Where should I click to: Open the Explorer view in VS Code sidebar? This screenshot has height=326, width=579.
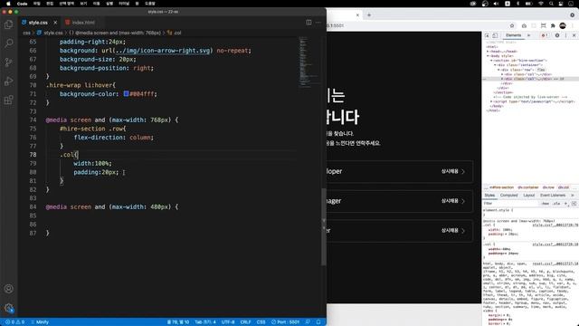tap(8, 24)
